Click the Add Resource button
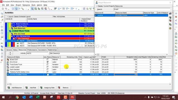The image size is (178, 100). (x=15, y=88)
